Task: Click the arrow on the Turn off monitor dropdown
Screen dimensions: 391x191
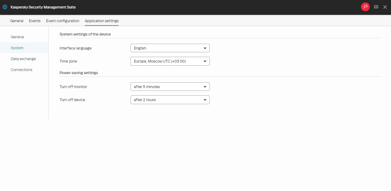Action: tap(205, 87)
